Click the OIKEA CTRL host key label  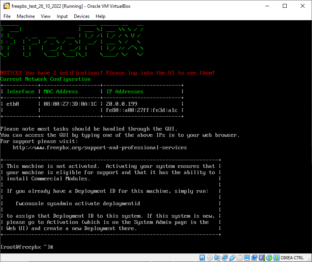[292, 258]
